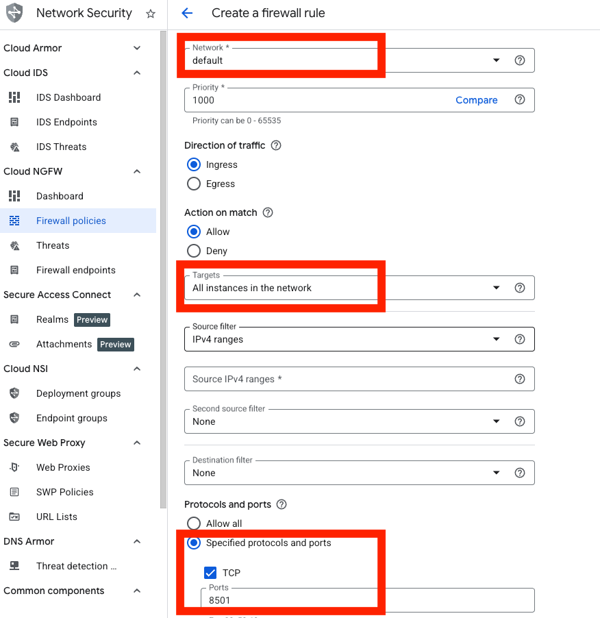Open IDS Dashboard in the sidebar
The height and width of the screenshot is (618, 600).
tap(78, 97)
